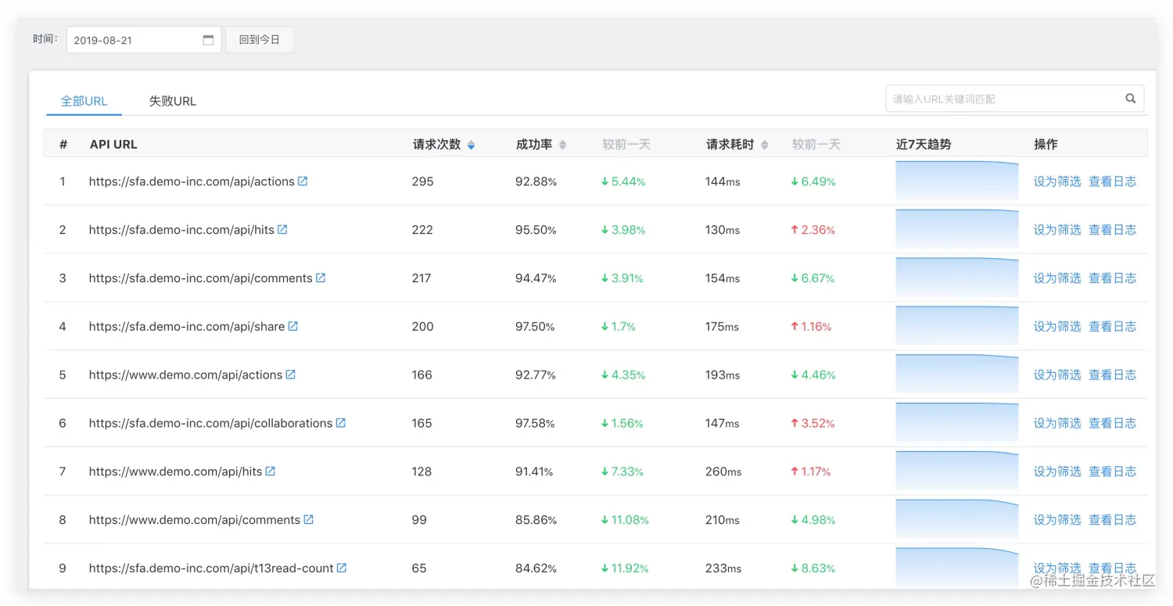Open 7-day trend chart for api/share
Viewport: 1173px width, 606px height.
(x=957, y=325)
